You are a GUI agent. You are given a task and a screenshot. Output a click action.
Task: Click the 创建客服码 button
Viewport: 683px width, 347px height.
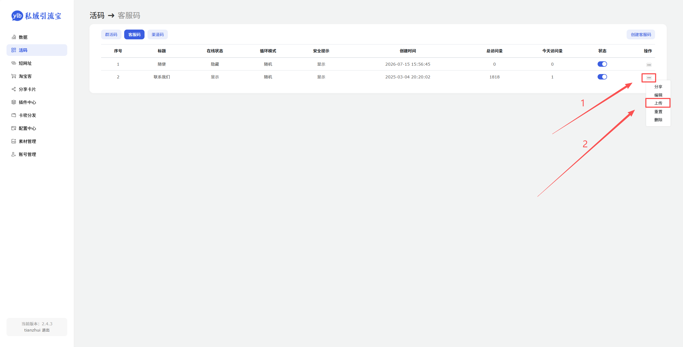(641, 34)
